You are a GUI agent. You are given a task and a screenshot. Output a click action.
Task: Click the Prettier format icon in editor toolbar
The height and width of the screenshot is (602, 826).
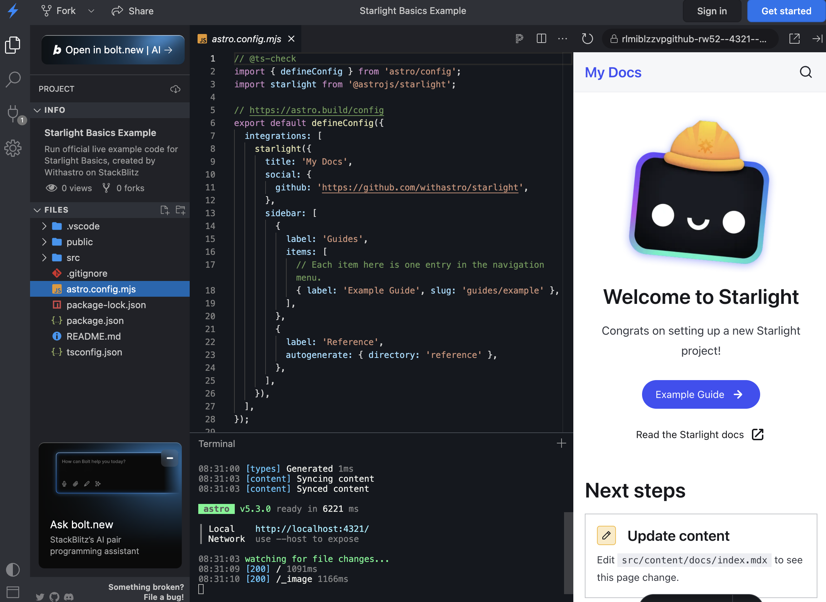[519, 39]
